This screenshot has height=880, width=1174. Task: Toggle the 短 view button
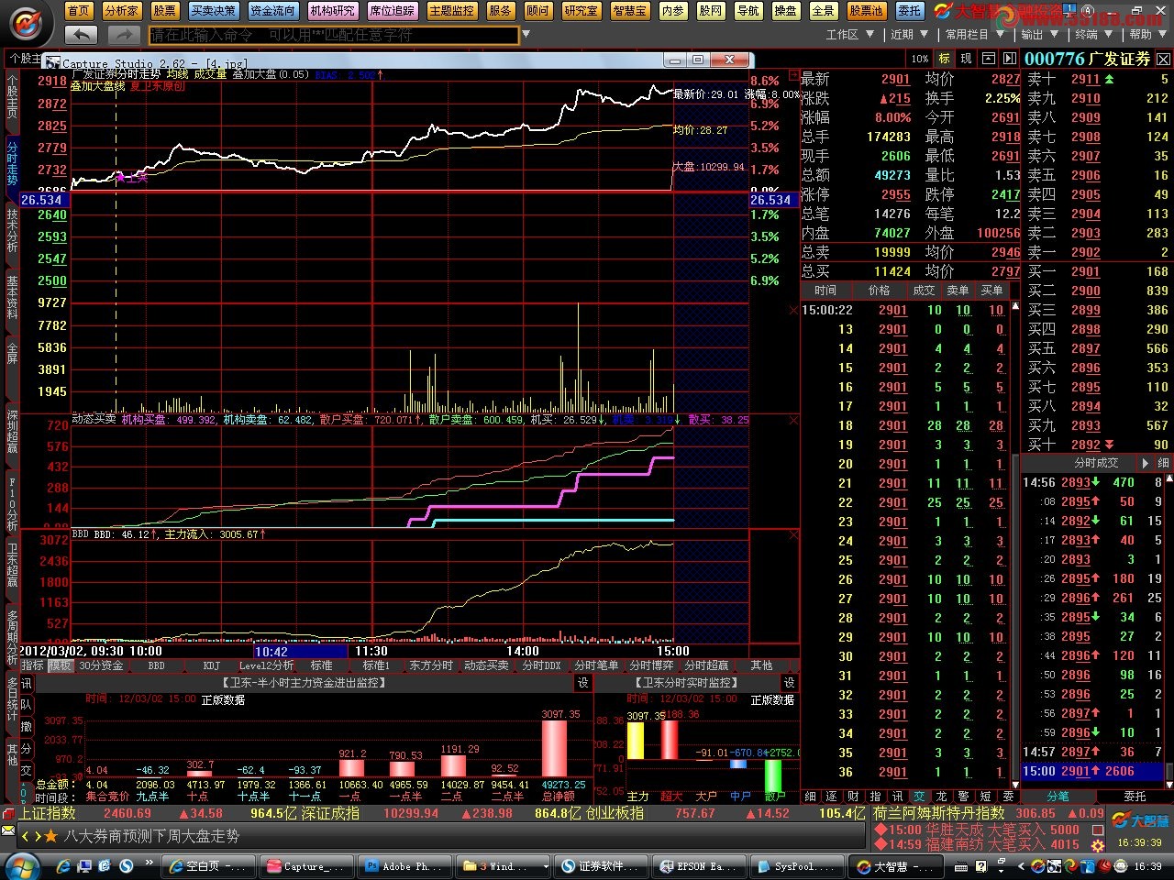985,797
